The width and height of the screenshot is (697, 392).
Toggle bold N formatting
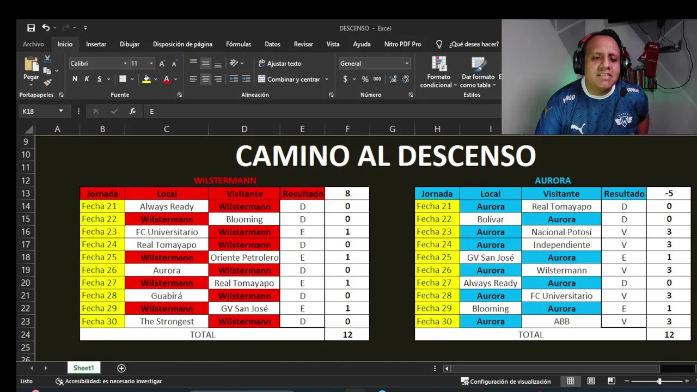coord(75,79)
